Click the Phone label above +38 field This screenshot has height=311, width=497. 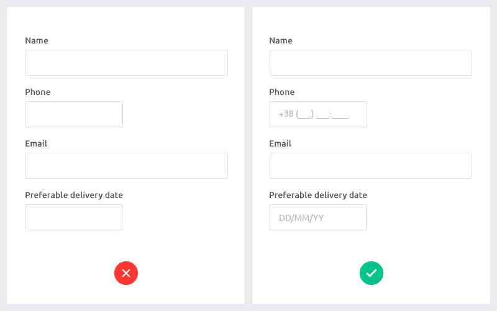pos(282,92)
